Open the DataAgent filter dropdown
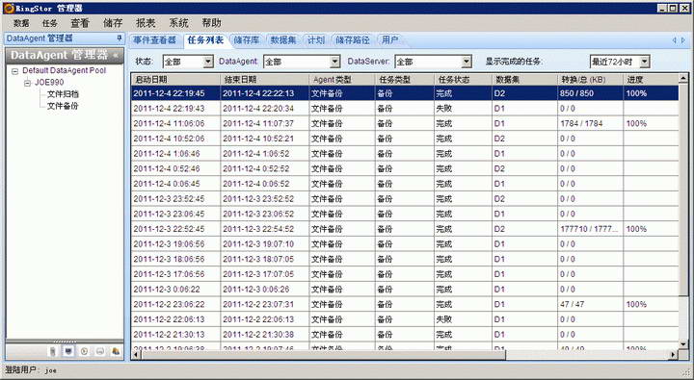Image resolution: width=694 pixels, height=380 pixels. [335, 62]
